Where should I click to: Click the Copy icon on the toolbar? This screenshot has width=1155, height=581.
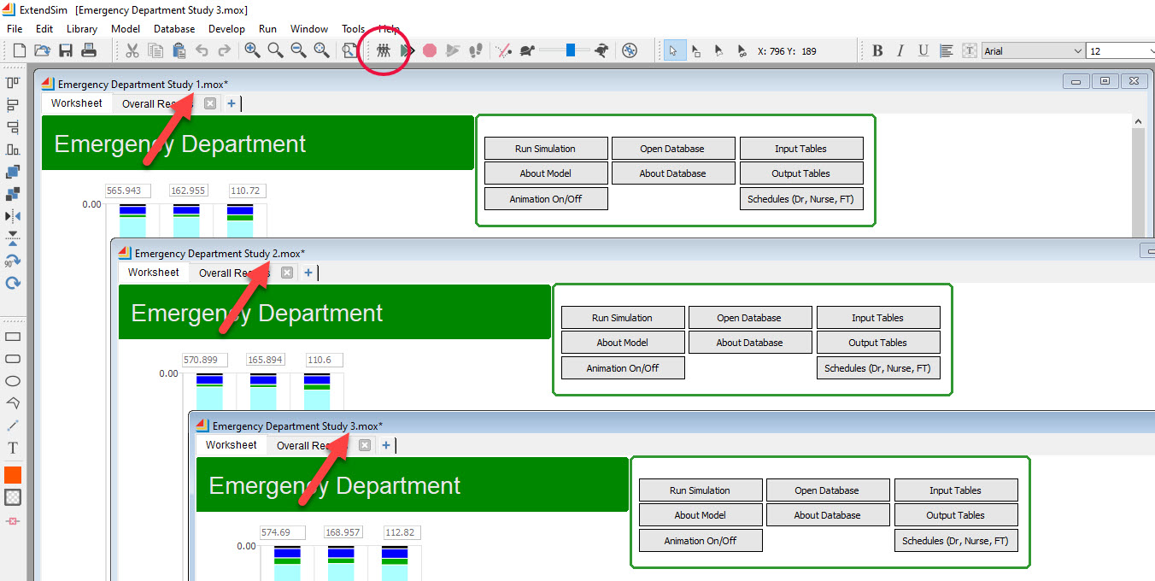pyautogui.click(x=155, y=50)
